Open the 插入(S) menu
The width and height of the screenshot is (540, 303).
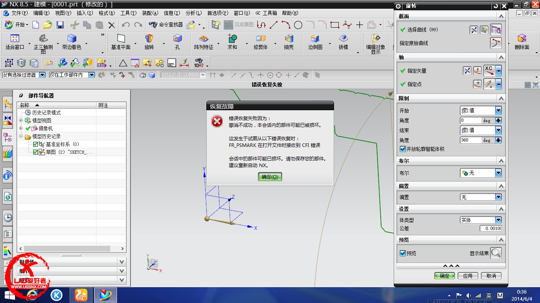coord(85,13)
